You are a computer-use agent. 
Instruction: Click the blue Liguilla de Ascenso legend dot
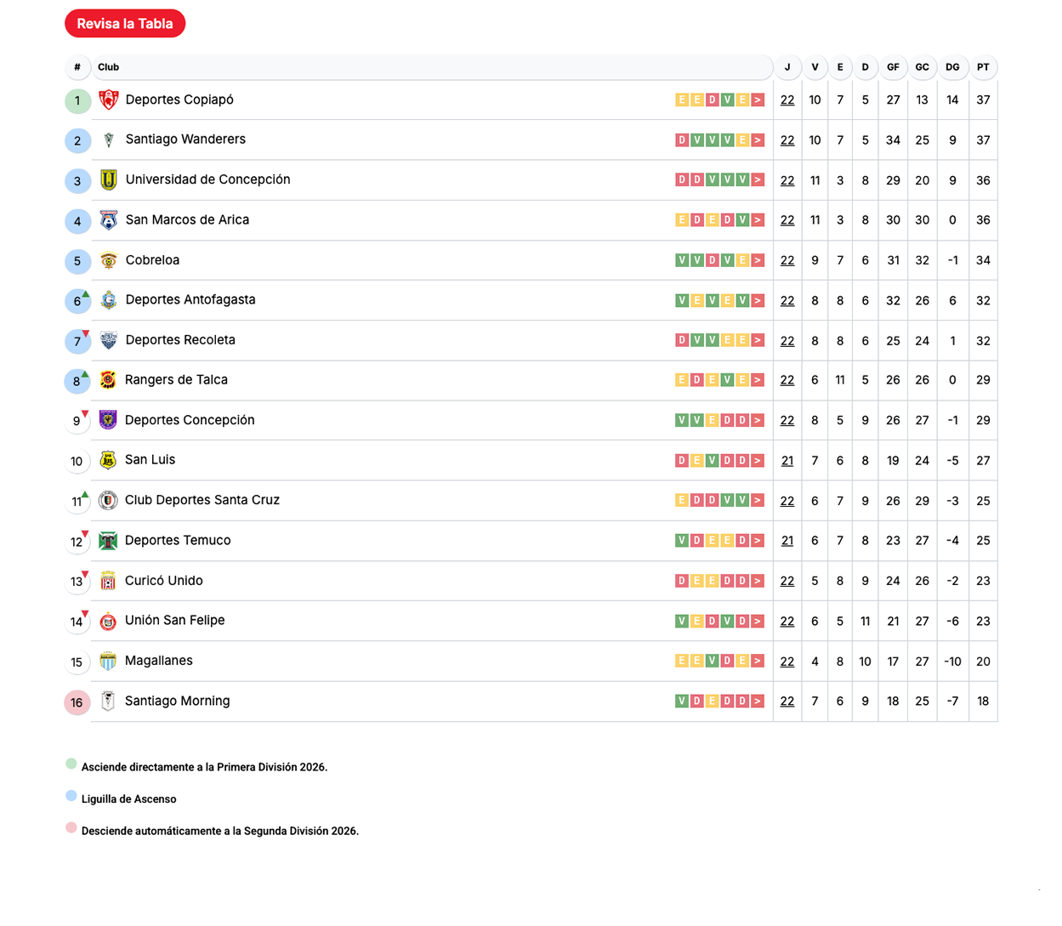click(x=71, y=796)
